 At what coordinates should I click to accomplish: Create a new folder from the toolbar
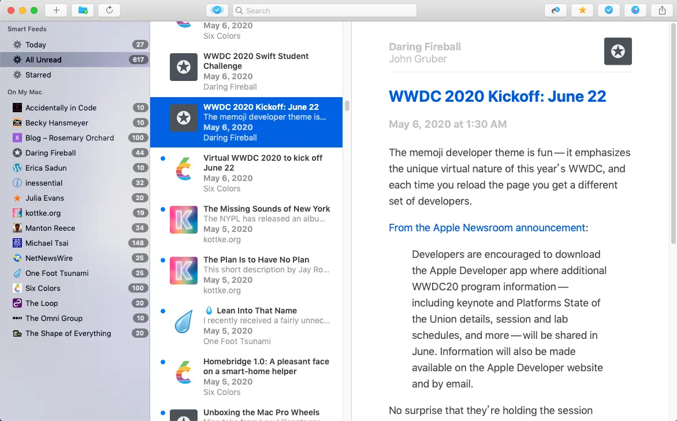point(83,10)
